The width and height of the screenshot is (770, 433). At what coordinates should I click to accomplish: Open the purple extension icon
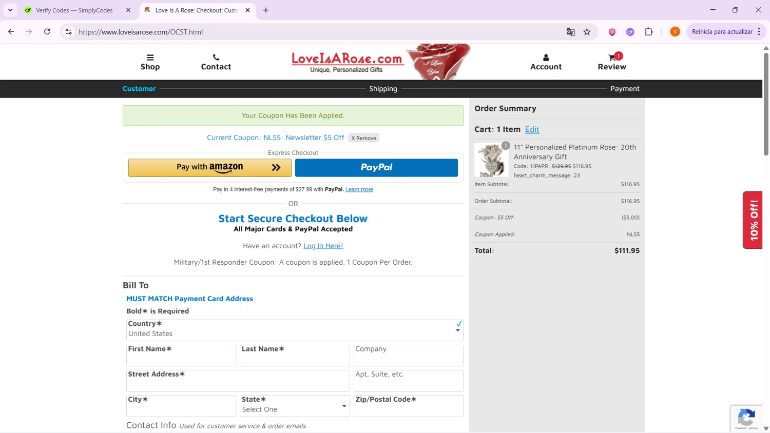tap(630, 32)
